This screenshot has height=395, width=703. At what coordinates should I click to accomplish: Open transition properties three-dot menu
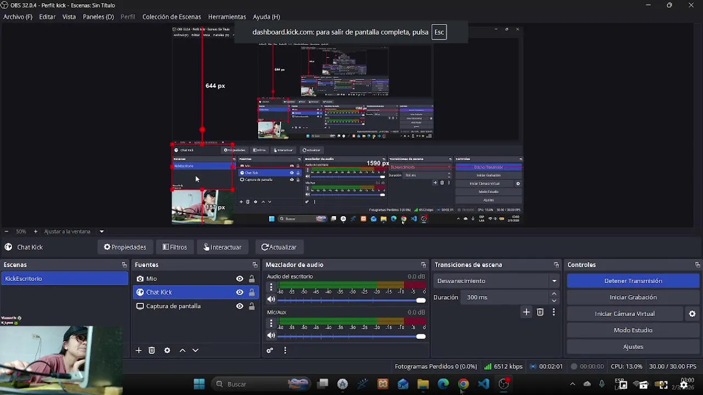point(554,312)
